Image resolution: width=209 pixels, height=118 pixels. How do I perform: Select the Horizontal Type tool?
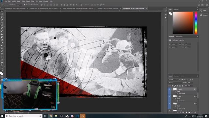[2, 54]
